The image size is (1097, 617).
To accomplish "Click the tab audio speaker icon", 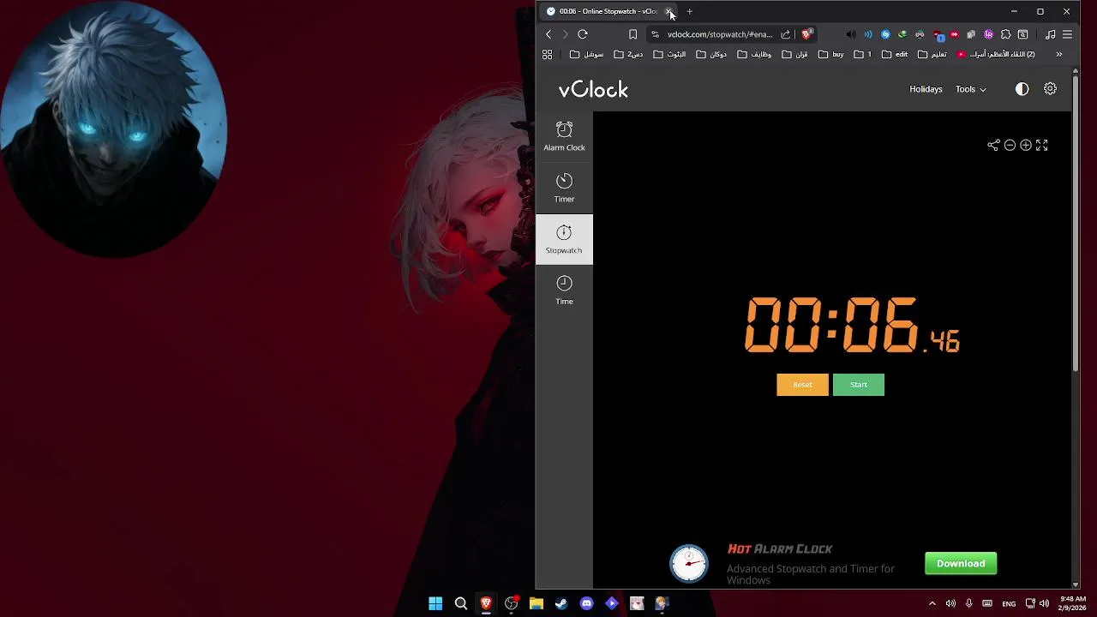I will [x=851, y=34].
